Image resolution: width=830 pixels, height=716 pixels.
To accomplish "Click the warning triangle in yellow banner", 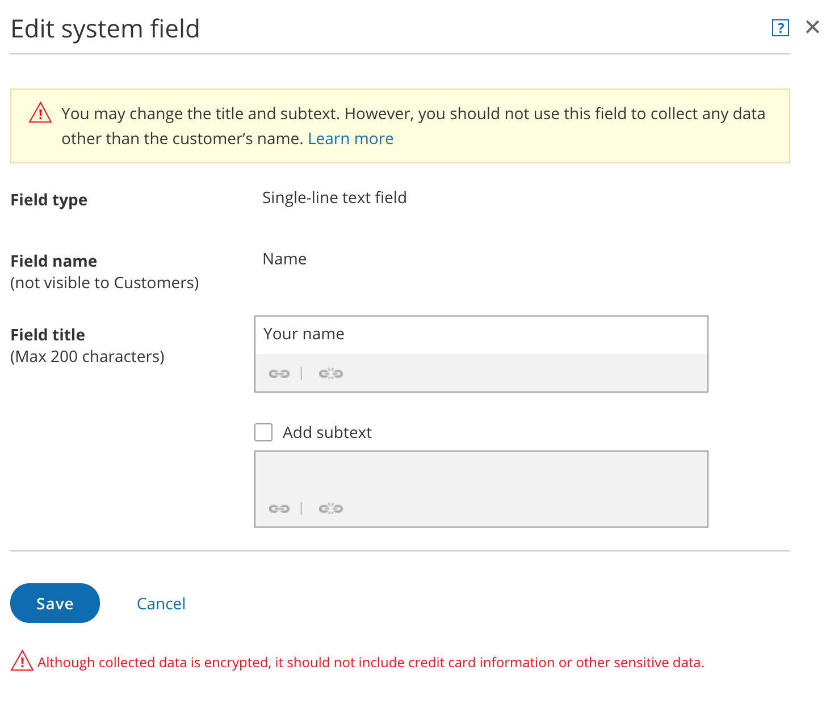I will coord(40,113).
